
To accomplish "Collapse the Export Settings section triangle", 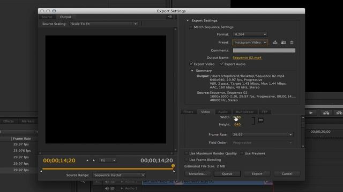I will click(x=188, y=20).
